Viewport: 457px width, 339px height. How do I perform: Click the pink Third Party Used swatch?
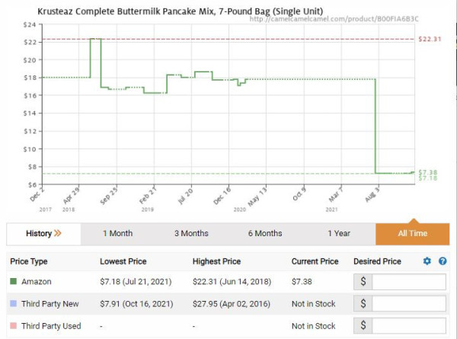coord(14,325)
